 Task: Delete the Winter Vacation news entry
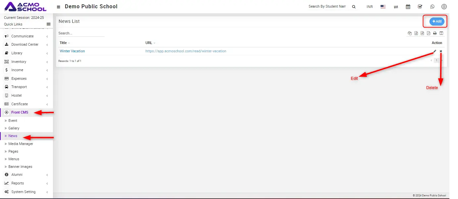coord(441,51)
